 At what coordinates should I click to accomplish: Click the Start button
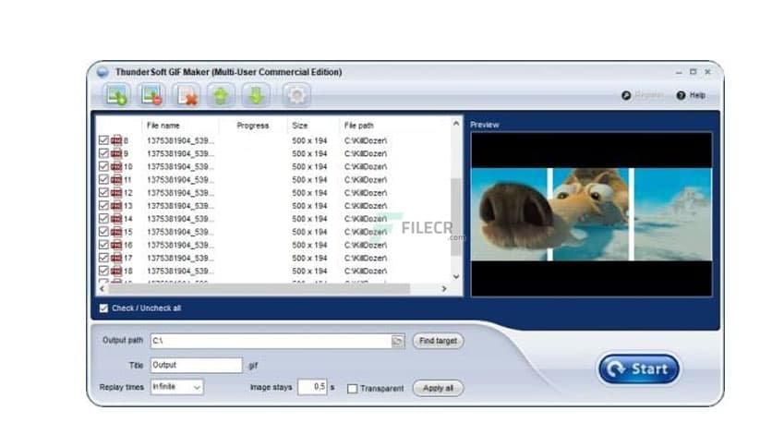(639, 368)
